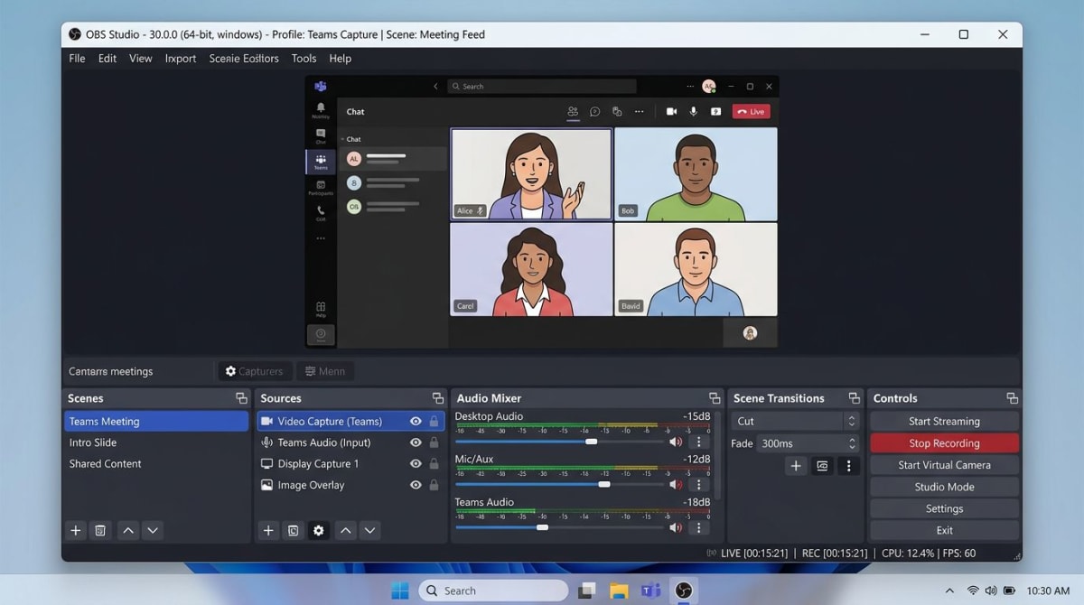Move the selected scene down
This screenshot has height=605, width=1084.
point(153,531)
